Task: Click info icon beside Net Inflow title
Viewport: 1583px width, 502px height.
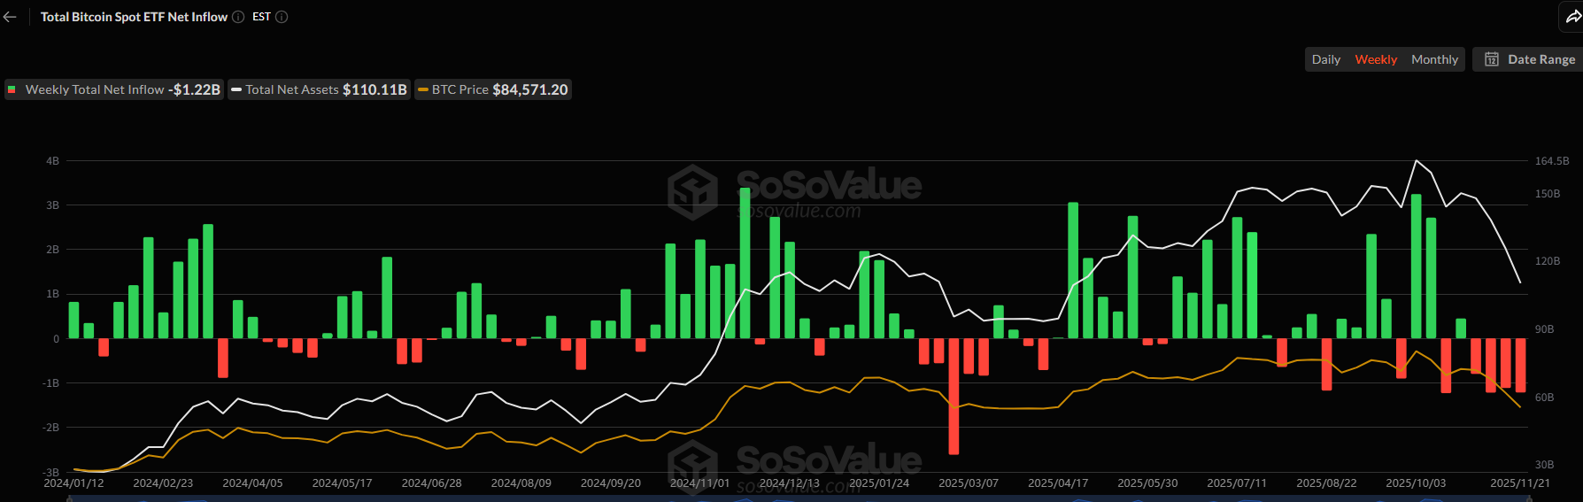Action: [x=238, y=17]
